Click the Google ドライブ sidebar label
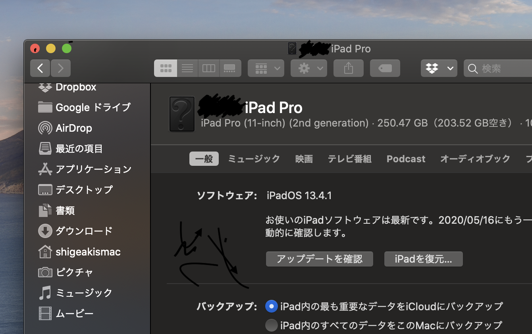The height and width of the screenshot is (334, 532). click(x=93, y=107)
